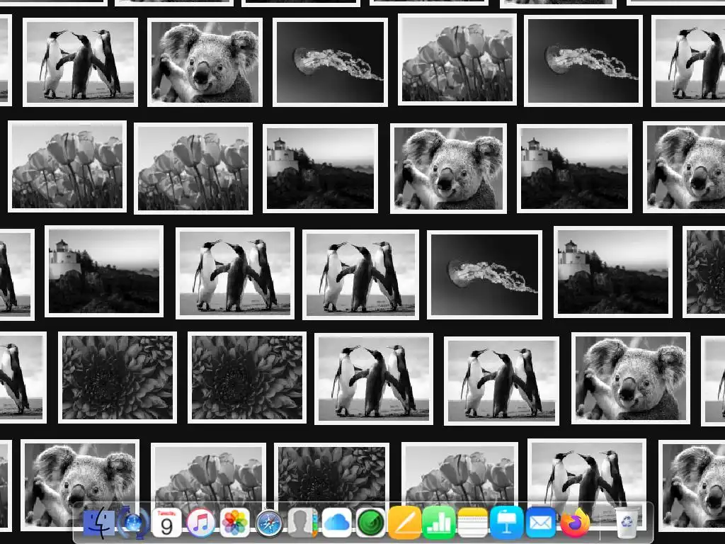This screenshot has width=725, height=544.
Task: Select tulips photo between two jellyfish photos
Action: coord(457,59)
